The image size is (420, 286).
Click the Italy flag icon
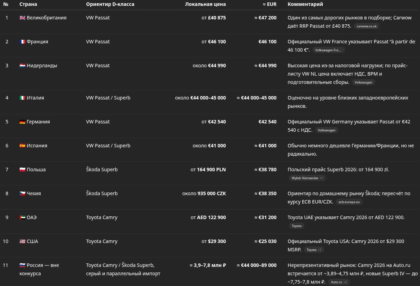(x=22, y=98)
